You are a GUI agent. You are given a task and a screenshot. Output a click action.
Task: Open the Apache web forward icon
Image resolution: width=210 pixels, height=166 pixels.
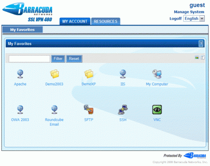coord(20,74)
